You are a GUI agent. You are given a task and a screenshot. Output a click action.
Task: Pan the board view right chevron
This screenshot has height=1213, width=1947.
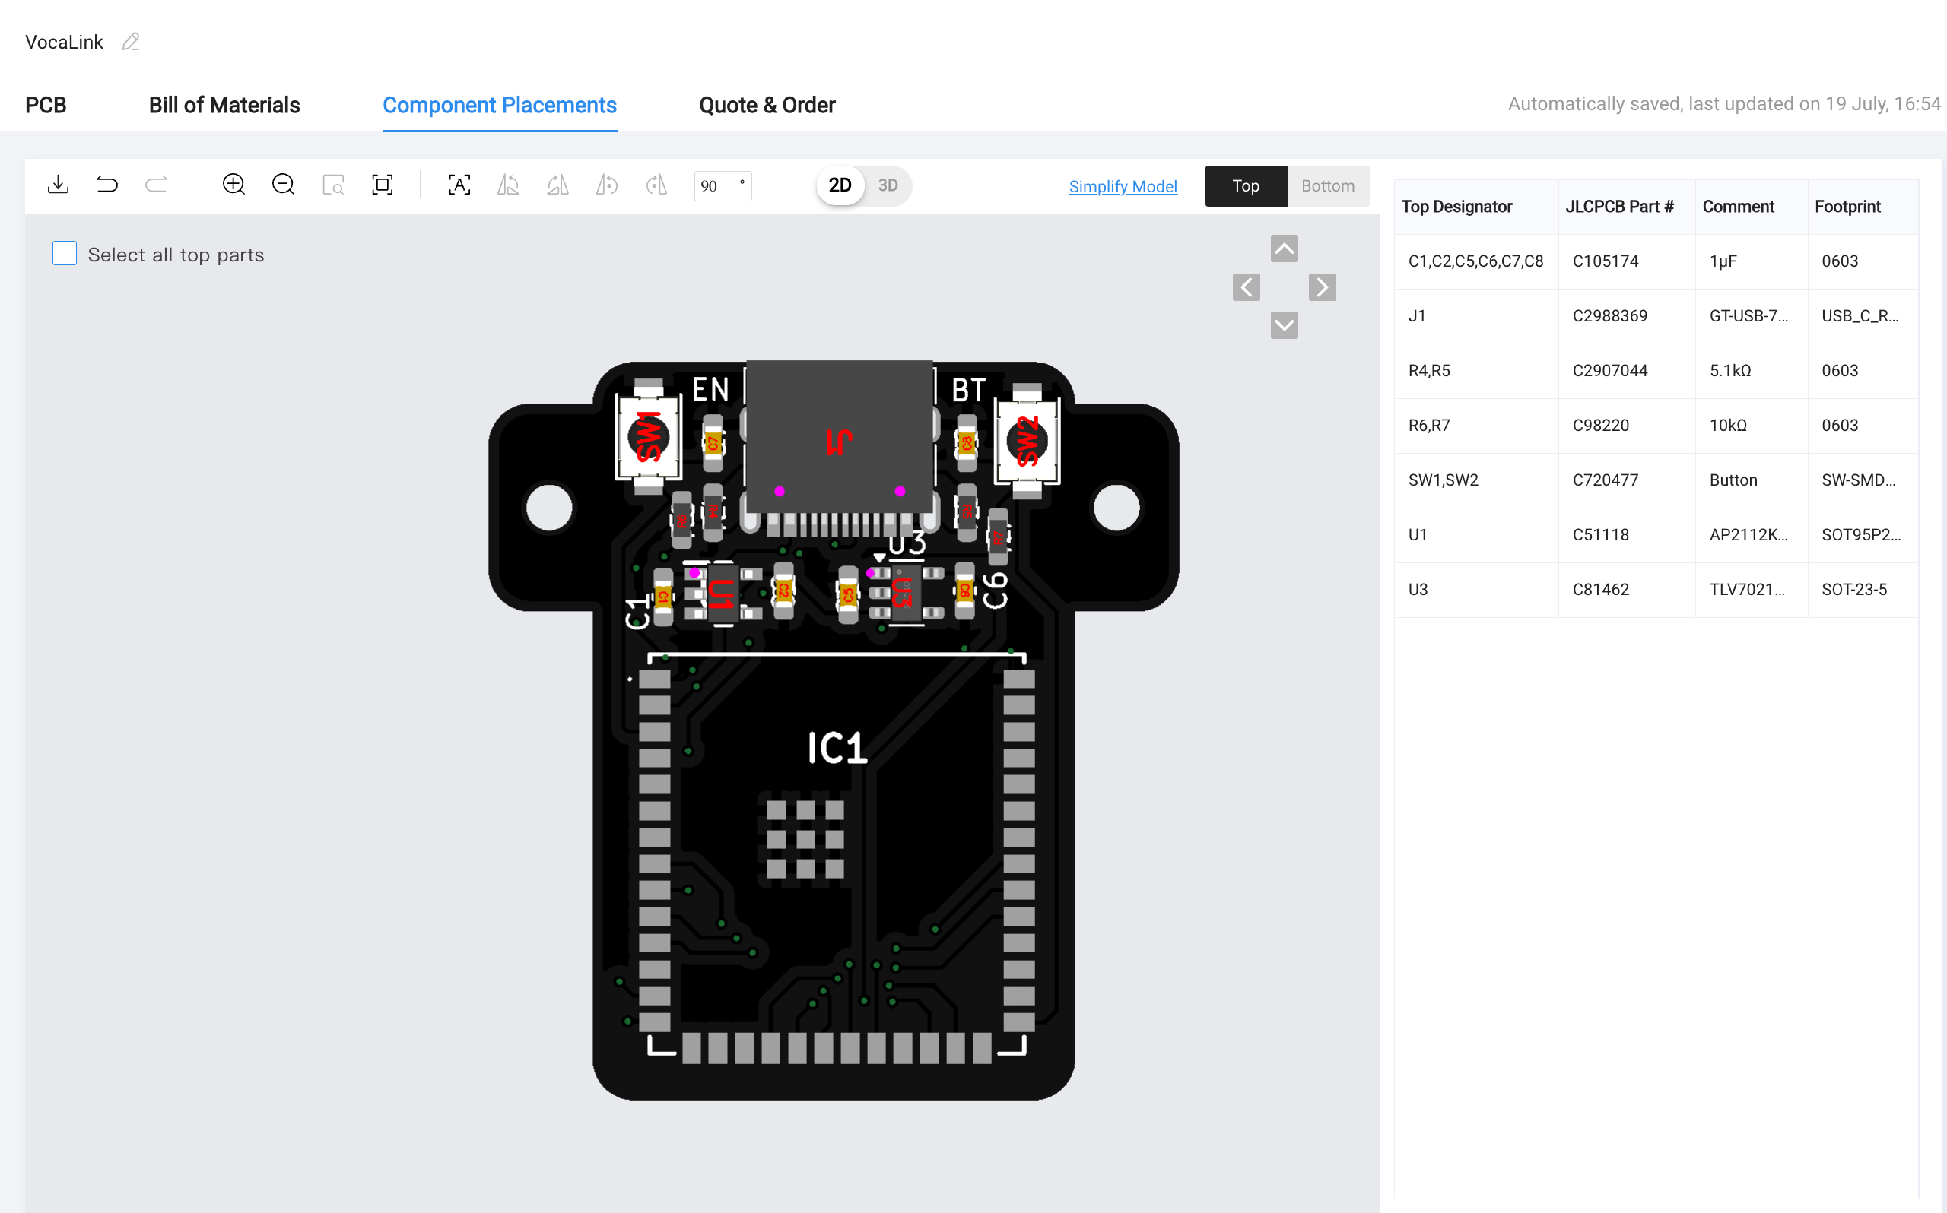(x=1322, y=287)
